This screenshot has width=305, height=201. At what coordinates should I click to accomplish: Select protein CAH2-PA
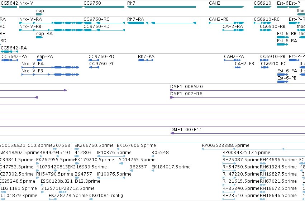[232, 60]
